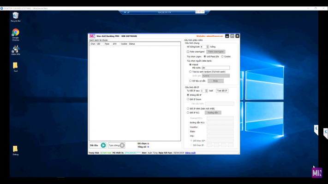Open the Tool folder on desktop

click(15, 65)
